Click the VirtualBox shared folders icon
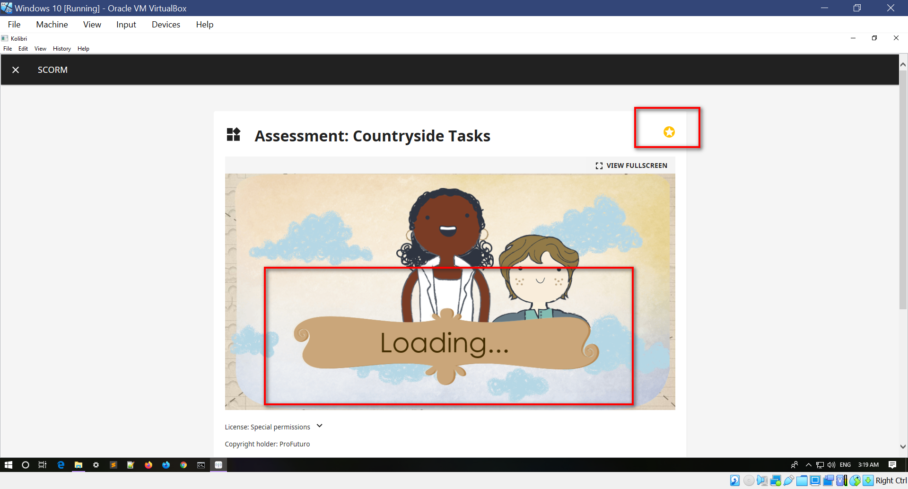This screenshot has width=908, height=489. [x=802, y=480]
